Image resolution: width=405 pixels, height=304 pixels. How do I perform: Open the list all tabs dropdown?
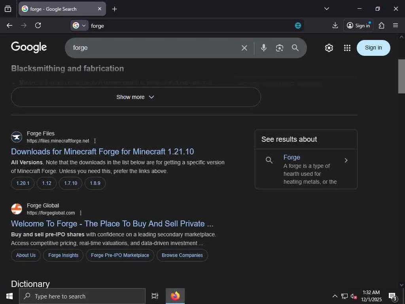[x=326, y=9]
